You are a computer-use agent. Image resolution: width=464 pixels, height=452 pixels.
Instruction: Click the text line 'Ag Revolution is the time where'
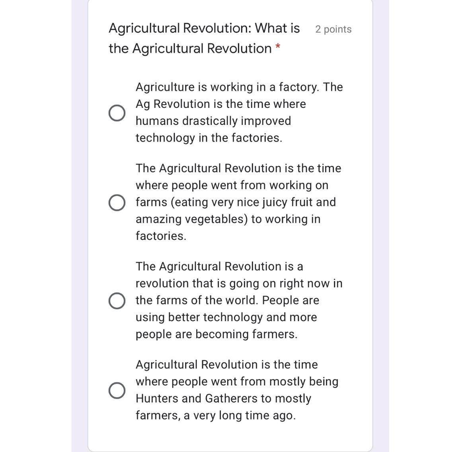coord(221,104)
